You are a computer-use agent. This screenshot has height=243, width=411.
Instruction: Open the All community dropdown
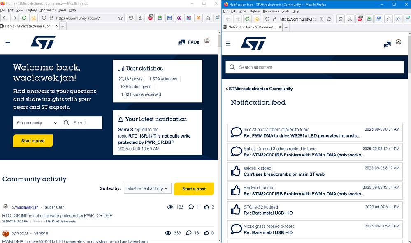click(37, 122)
